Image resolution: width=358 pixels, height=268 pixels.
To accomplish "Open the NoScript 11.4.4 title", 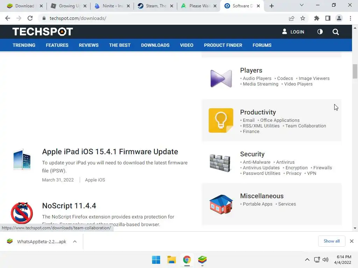I will 69,206.
